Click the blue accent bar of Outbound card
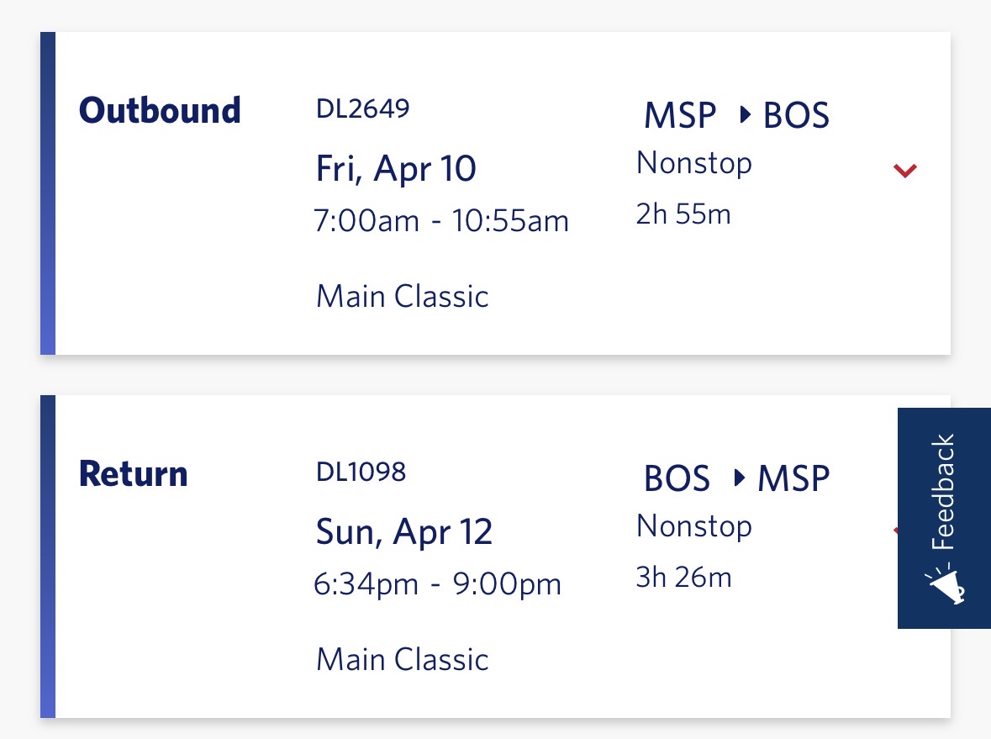The width and height of the screenshot is (991, 739). pyautogui.click(x=48, y=193)
